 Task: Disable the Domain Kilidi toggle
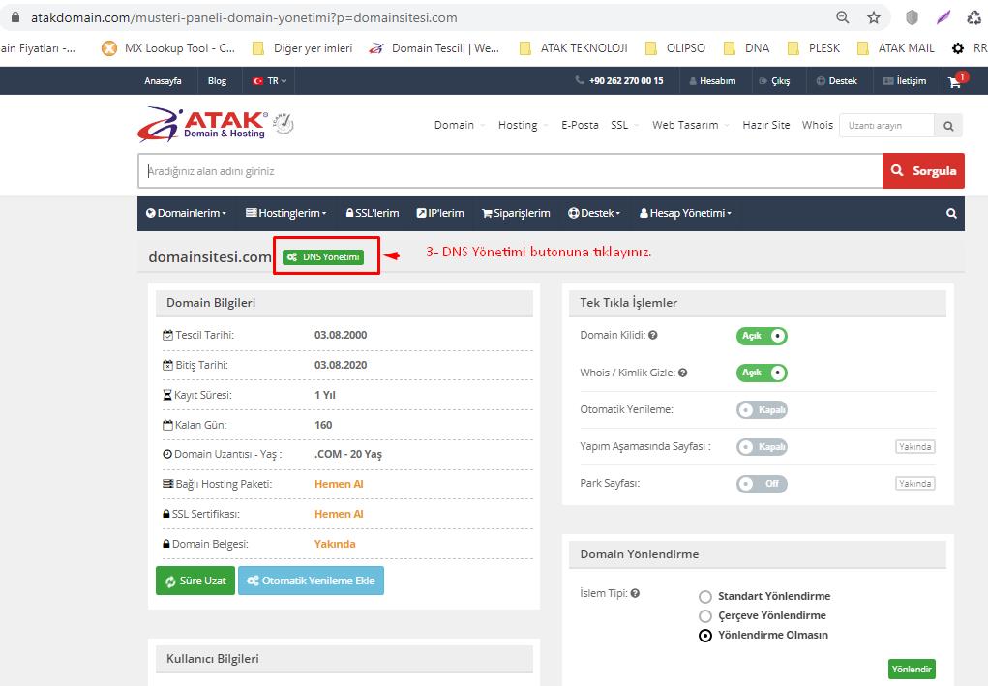762,336
